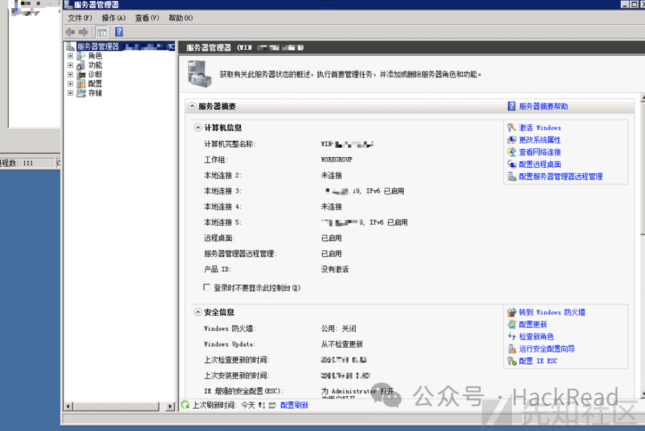Expand the 配置 tree node
The width and height of the screenshot is (645, 431).
[x=70, y=84]
